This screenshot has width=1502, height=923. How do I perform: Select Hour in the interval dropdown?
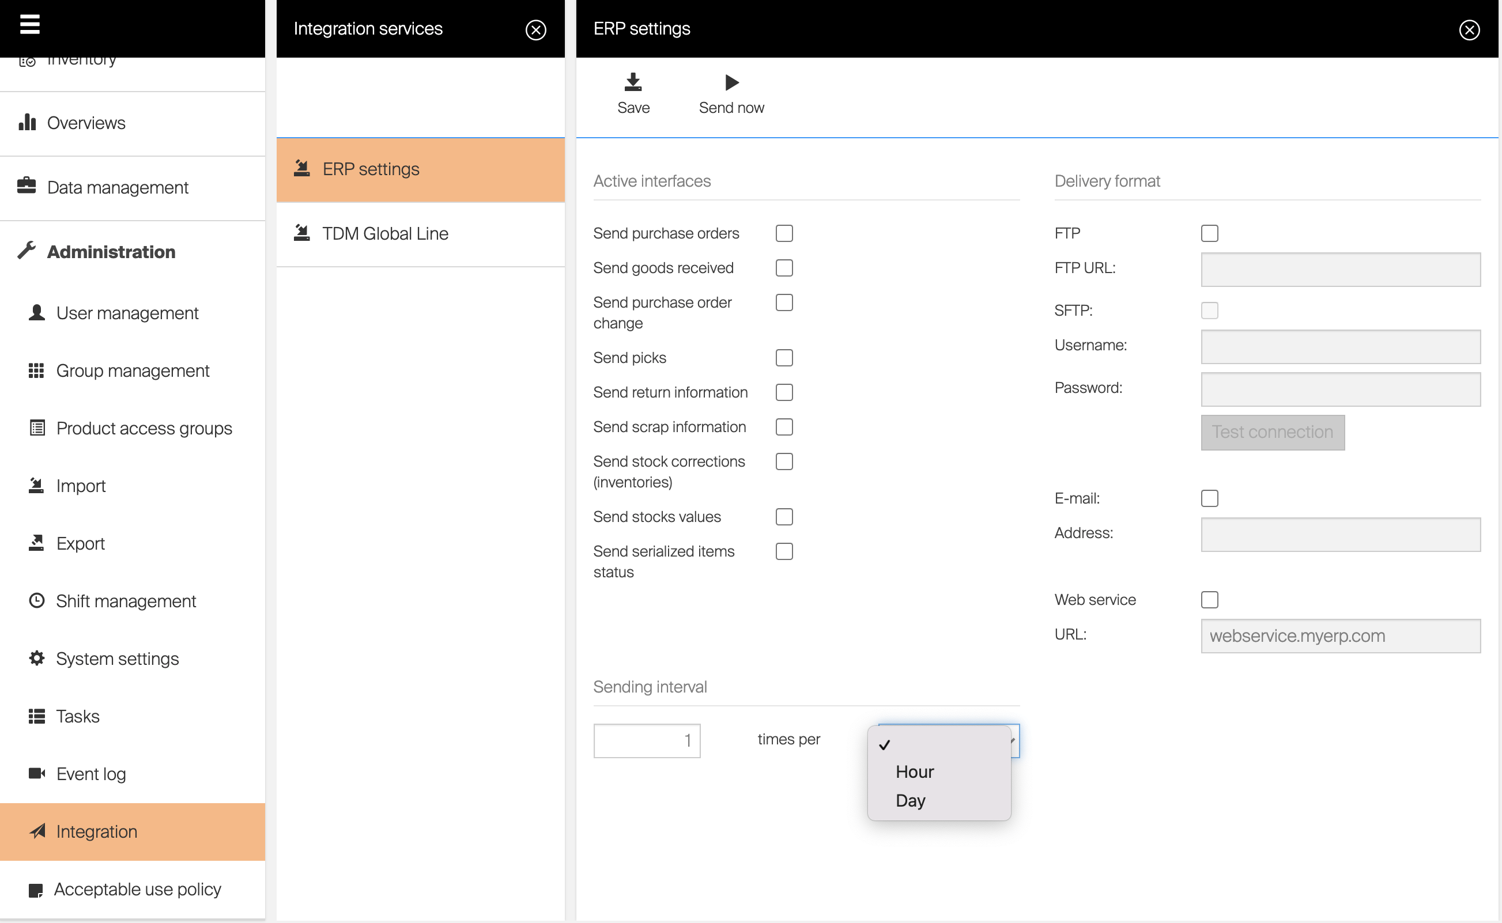coord(914,771)
